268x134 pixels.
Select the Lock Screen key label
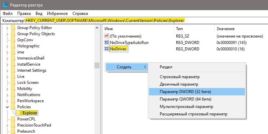(28, 83)
